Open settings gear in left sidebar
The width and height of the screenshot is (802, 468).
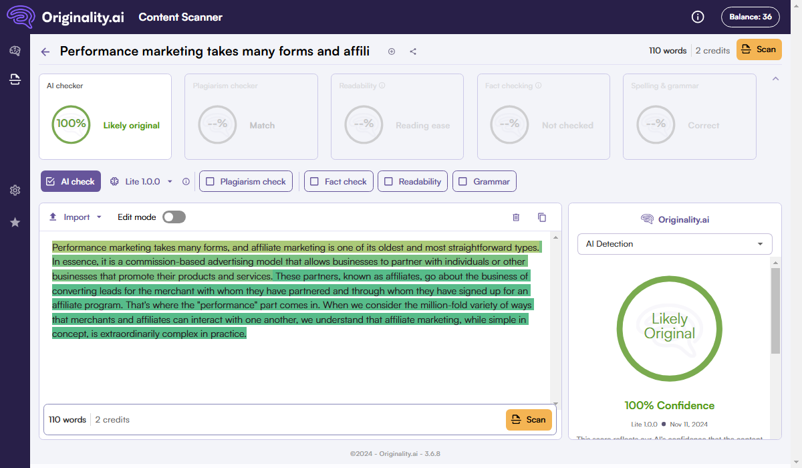tap(15, 191)
